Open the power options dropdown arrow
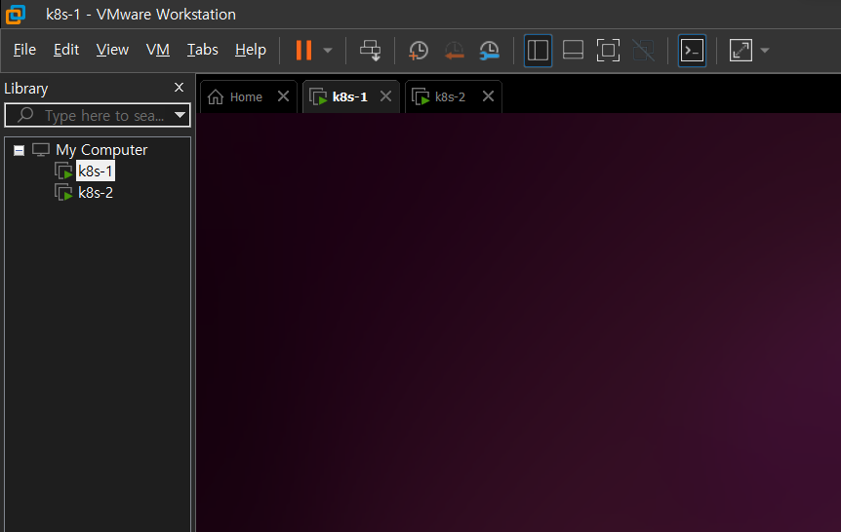The height and width of the screenshot is (532, 841). pos(328,51)
